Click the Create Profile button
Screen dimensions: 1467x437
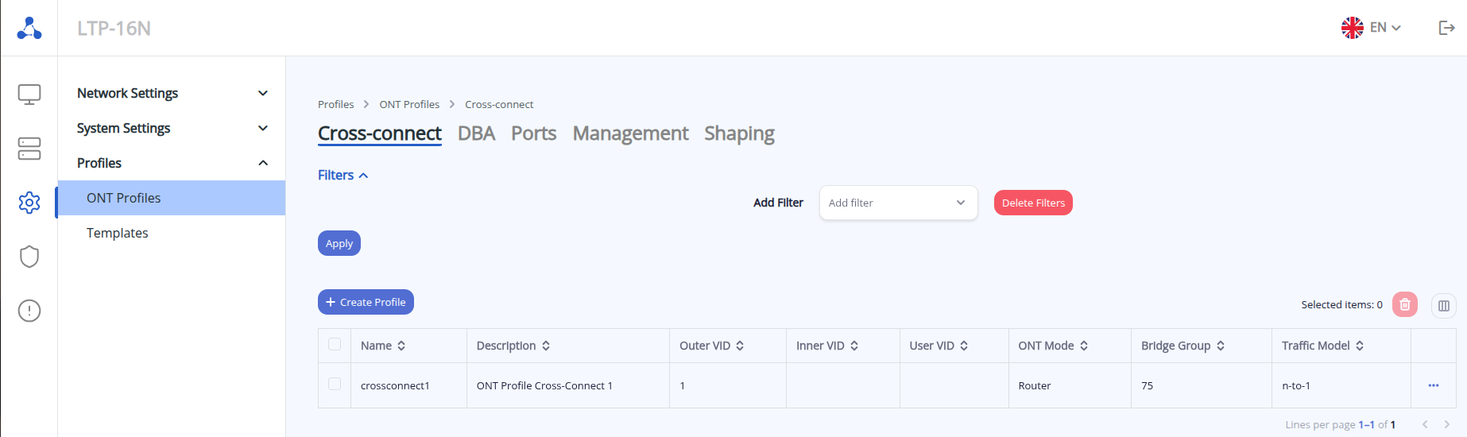click(366, 302)
